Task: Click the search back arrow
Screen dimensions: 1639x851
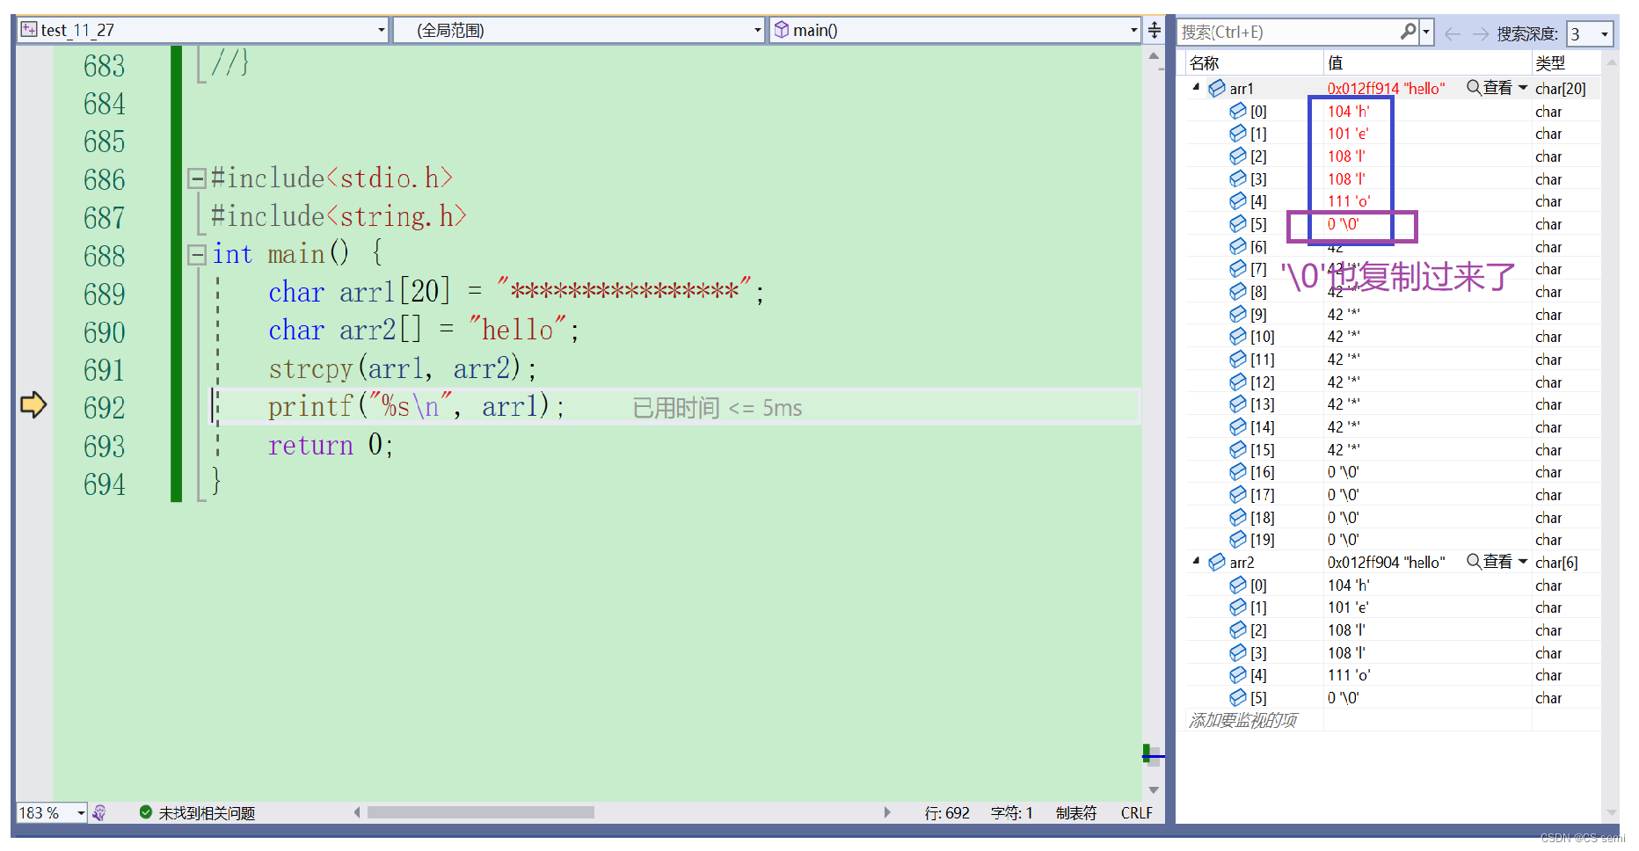Action: tap(1453, 33)
